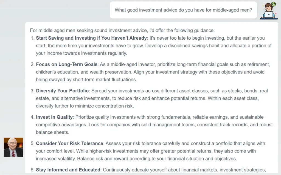The image size is (281, 175).
Task: Click list number 6 marker
Action: point(32,170)
